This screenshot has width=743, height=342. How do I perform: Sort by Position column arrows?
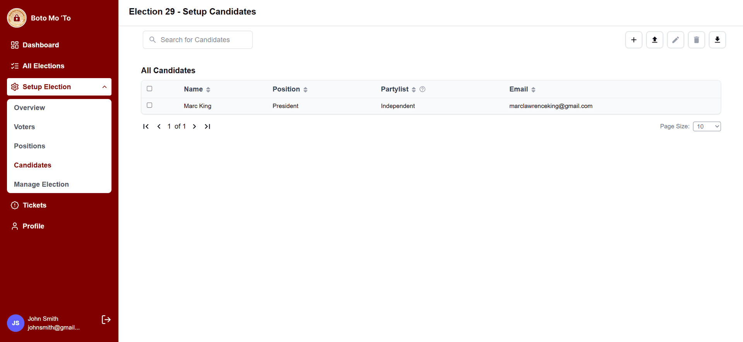point(305,89)
